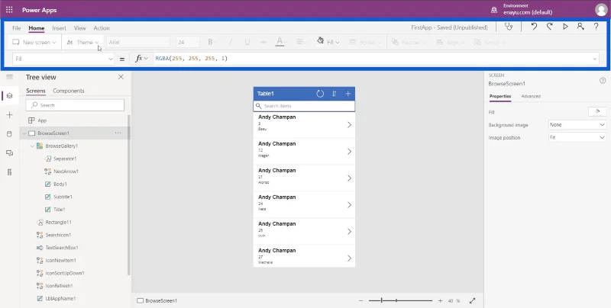The height and width of the screenshot is (308, 611).
Task: Open the BrowseScreen1 more options ellipsis
Action: 118,133
